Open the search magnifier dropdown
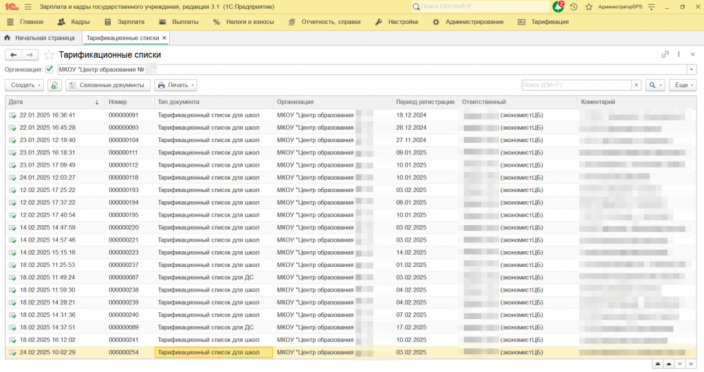The width and height of the screenshot is (704, 372). click(x=655, y=85)
